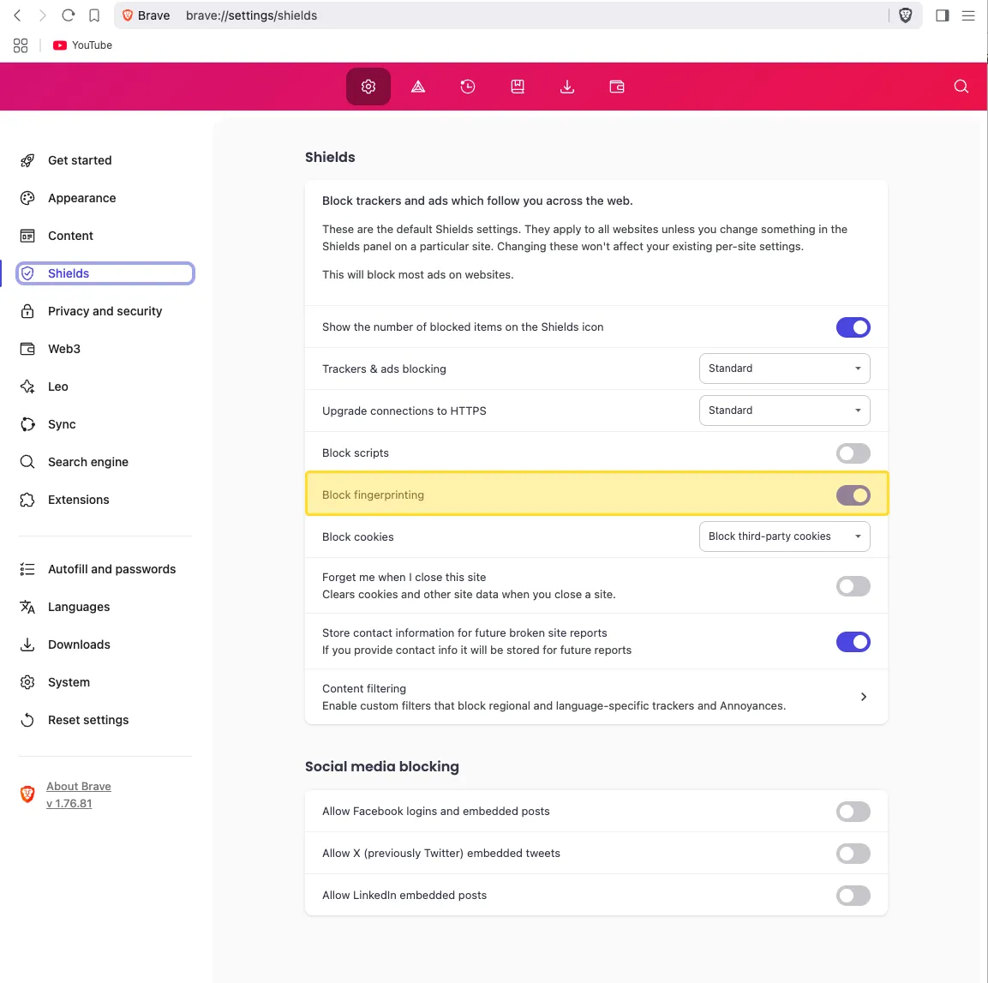Screen dimensions: 988x983
Task: Select Search engine in sidebar
Action: click(87, 462)
